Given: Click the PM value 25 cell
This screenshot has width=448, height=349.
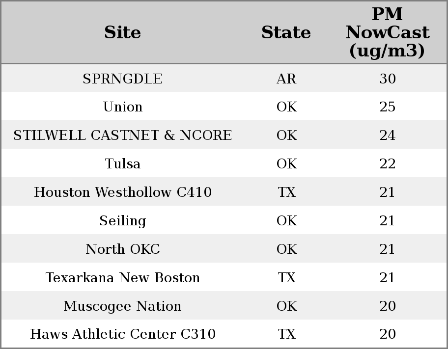Looking at the screenshot, I should 387,107.
